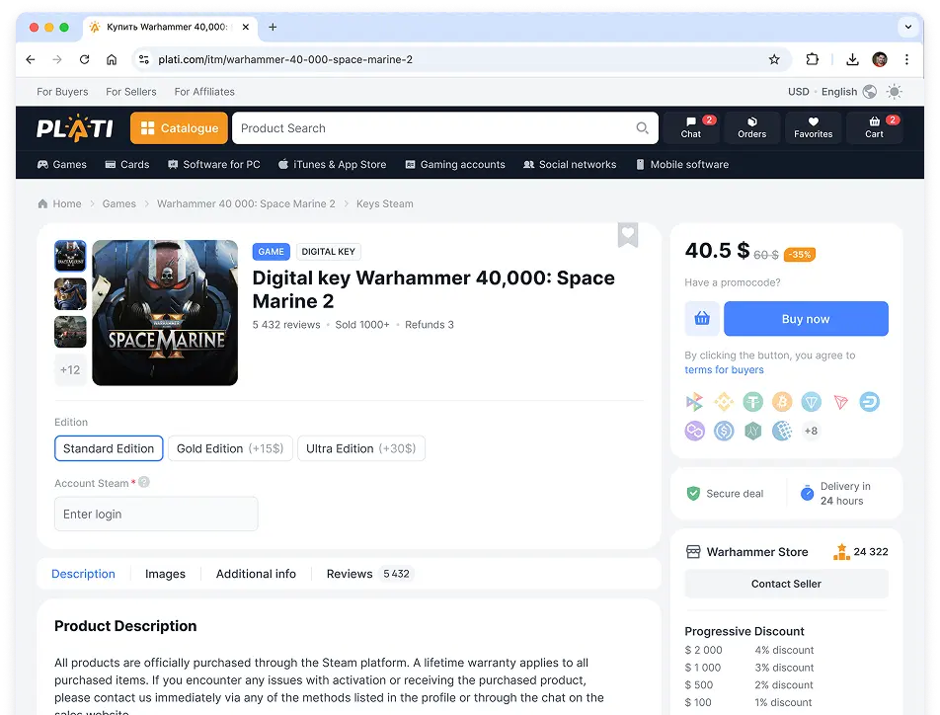Toggle the light/dark theme sun icon
940x715 pixels.
point(895,92)
